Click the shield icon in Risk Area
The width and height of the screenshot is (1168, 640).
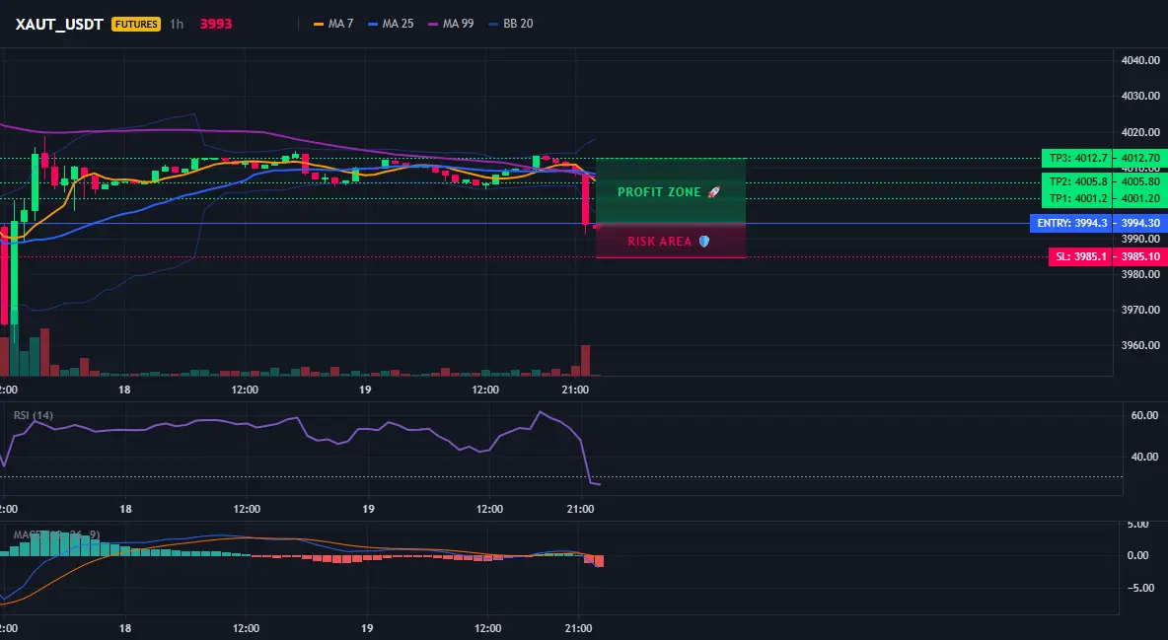tap(704, 242)
